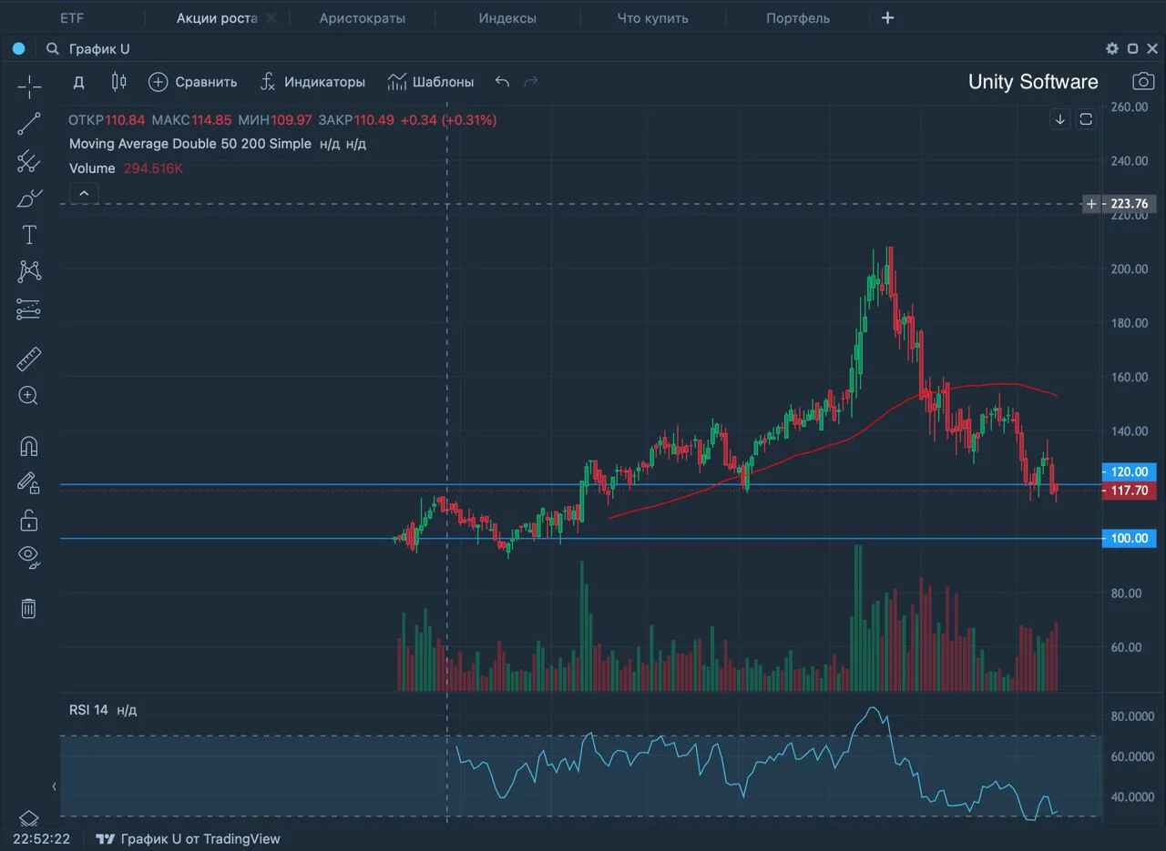This screenshot has width=1166, height=851.
Task: Toggle magnet mode for drawings
Action: tap(29, 447)
